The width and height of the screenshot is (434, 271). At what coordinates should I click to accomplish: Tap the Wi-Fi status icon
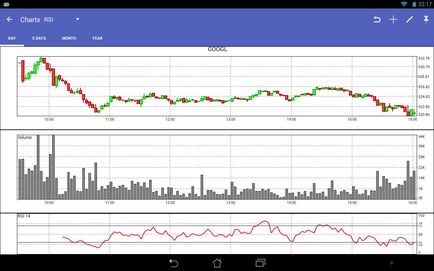coord(404,4)
